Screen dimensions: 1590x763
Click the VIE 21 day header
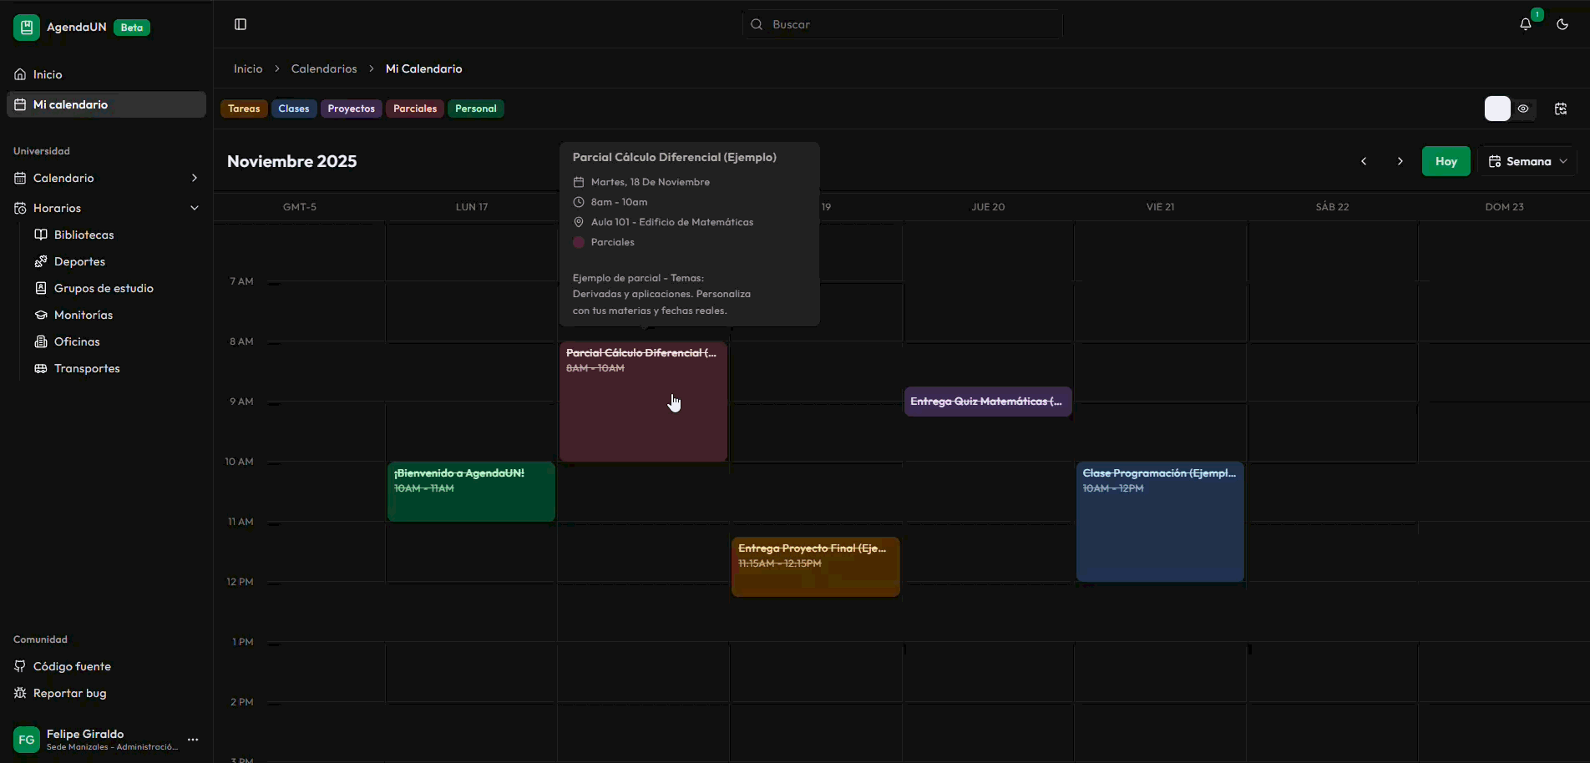(x=1160, y=207)
